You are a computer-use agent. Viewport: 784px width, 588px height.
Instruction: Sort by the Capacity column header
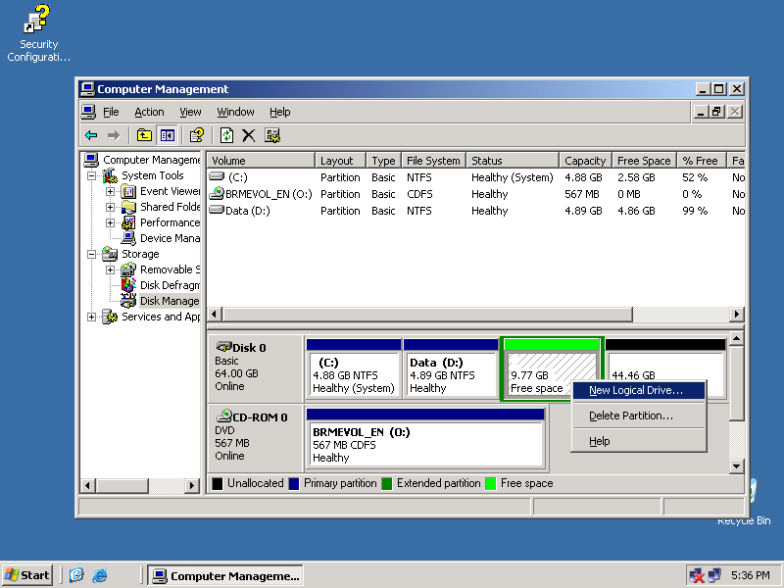coord(586,161)
